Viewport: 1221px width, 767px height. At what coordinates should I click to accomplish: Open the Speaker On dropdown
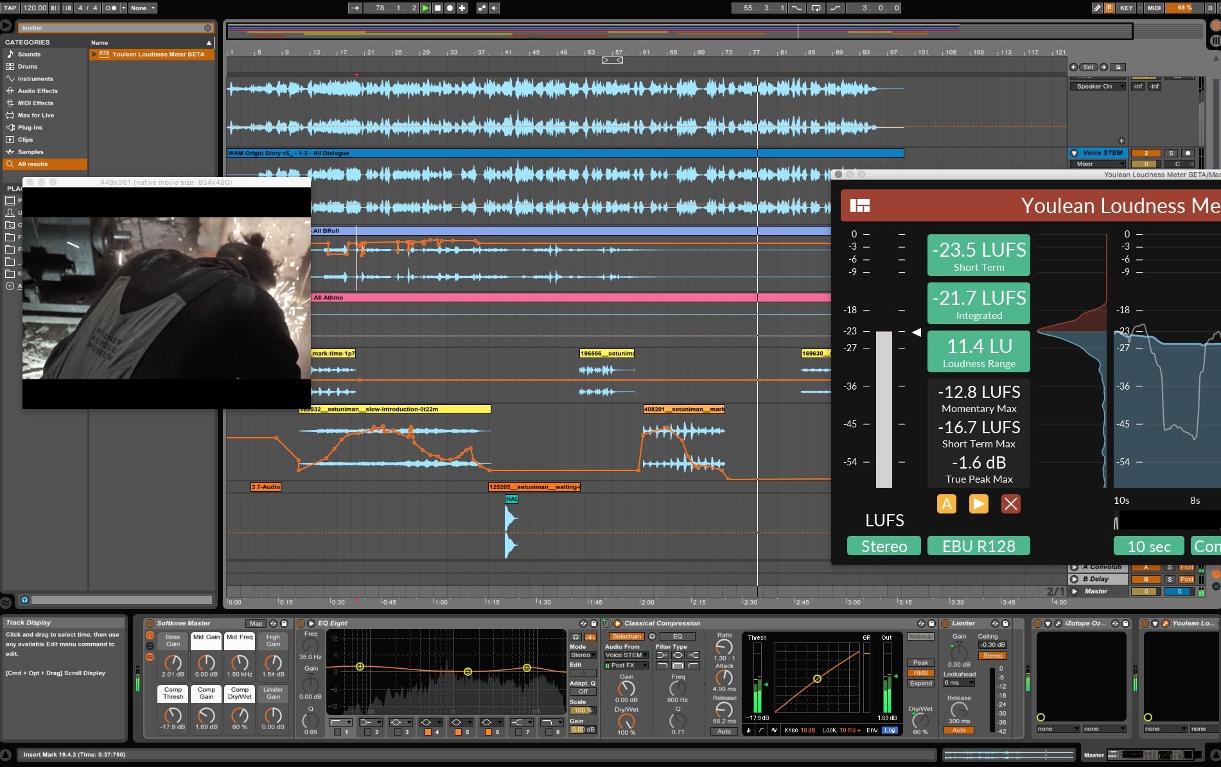tap(1098, 87)
